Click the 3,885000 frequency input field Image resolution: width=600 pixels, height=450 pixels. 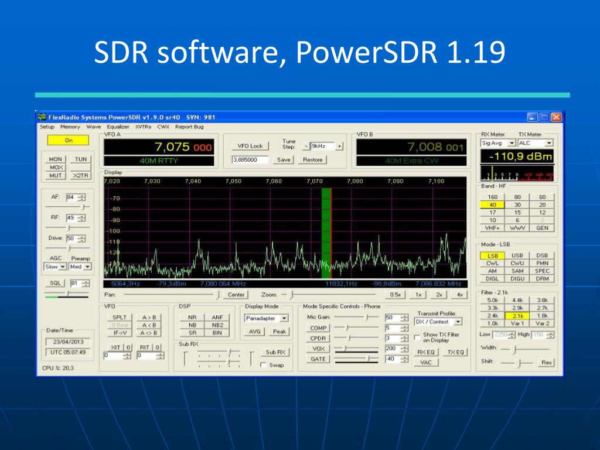point(250,159)
